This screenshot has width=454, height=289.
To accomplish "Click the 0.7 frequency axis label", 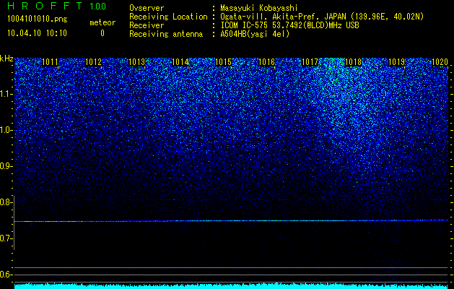I will (6, 238).
